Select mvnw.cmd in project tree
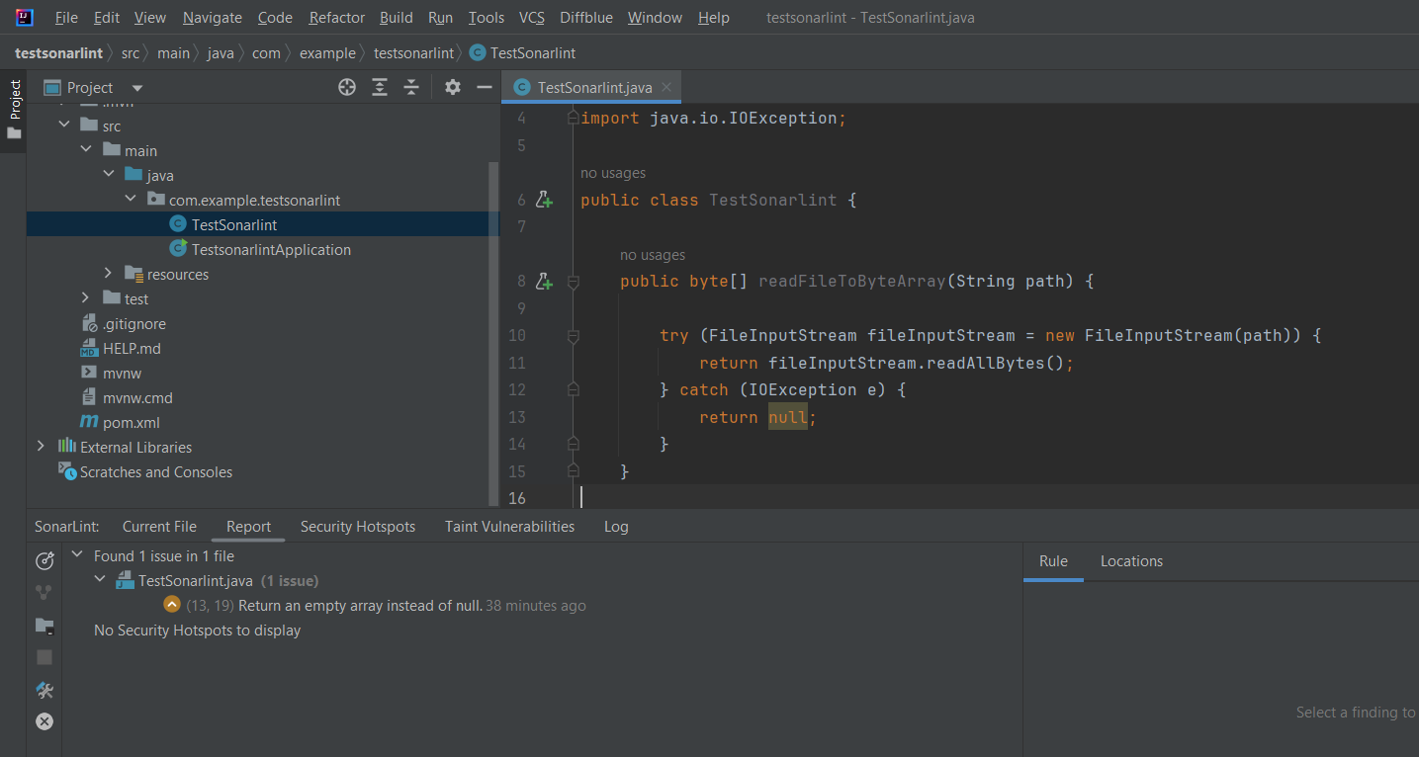Image resolution: width=1419 pixels, height=757 pixels. click(x=137, y=398)
